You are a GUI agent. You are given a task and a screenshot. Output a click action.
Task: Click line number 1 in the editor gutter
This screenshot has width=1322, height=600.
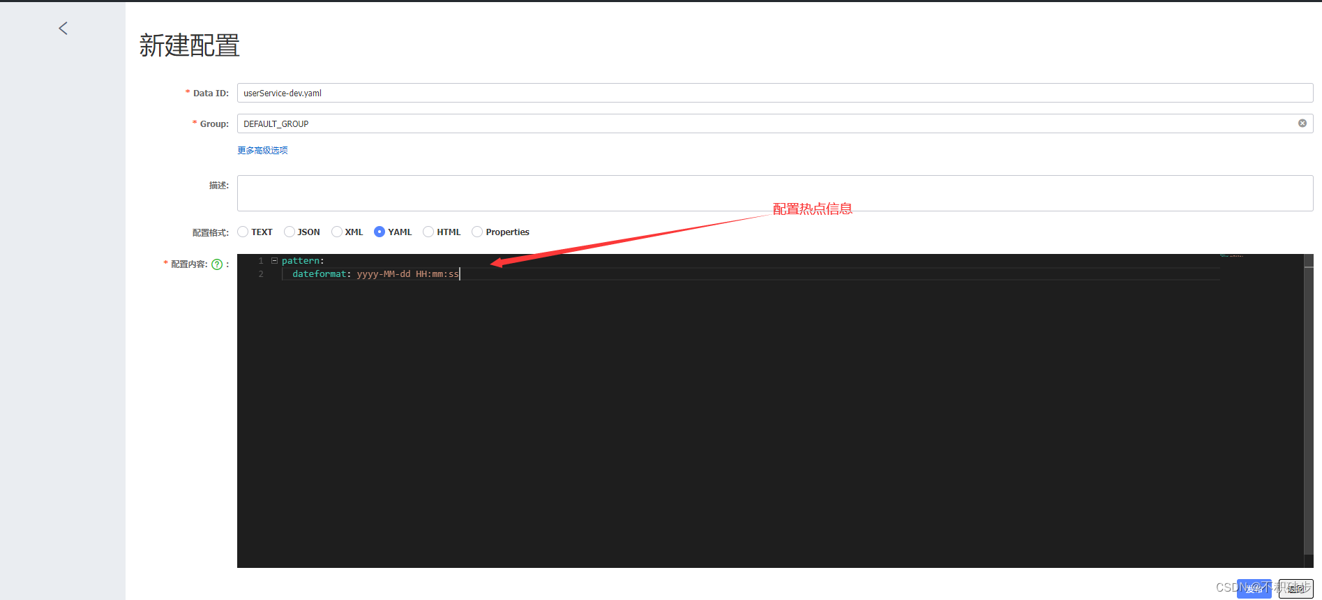tap(261, 261)
